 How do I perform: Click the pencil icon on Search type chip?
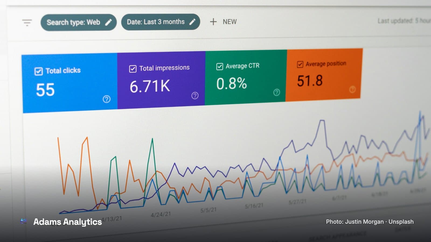(x=108, y=22)
